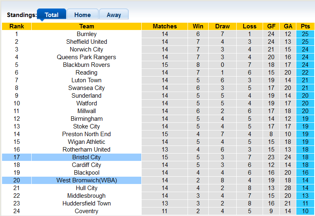Click the Pts column header

point(305,26)
